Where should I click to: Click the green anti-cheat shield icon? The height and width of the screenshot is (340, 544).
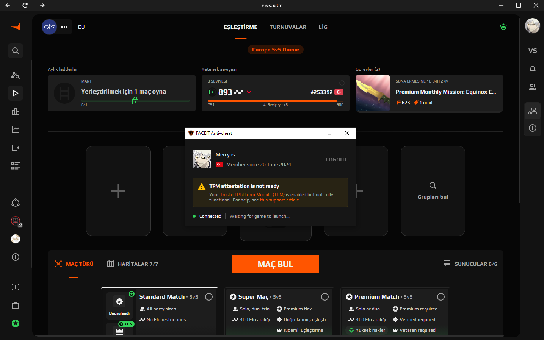pos(503,27)
